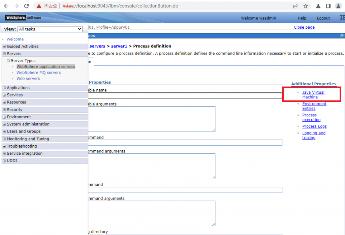Viewport: 345px width, 235px height.
Task: Click the share page icon in address bar
Action: click(x=295, y=6)
